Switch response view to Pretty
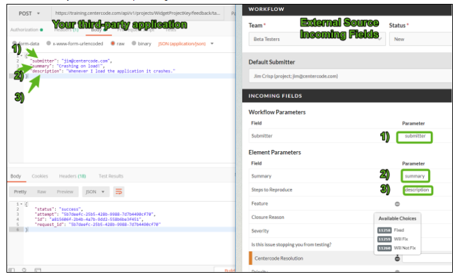 pyautogui.click(x=20, y=191)
